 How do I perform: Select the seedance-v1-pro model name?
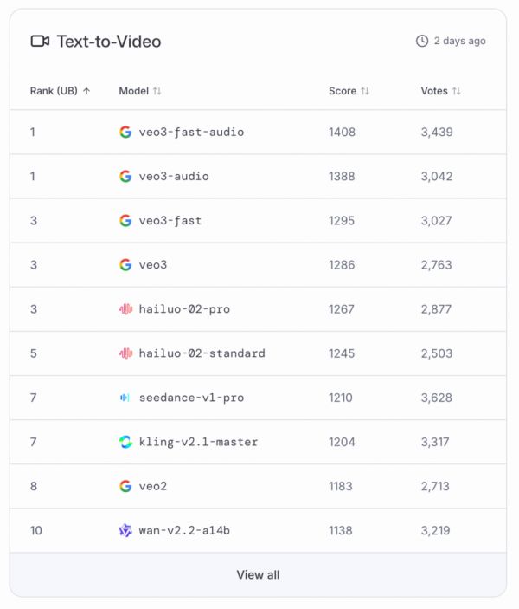191,398
